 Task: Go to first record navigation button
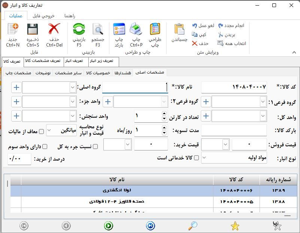(24, 226)
